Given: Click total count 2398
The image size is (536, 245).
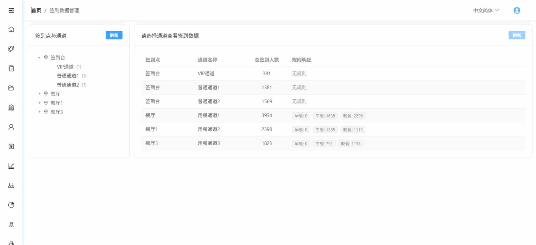Looking at the screenshot, I should 267,129.
